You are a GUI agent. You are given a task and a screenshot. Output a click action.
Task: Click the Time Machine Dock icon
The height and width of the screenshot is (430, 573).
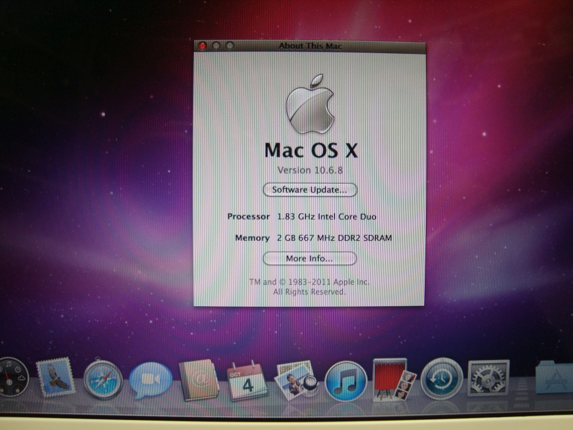(x=442, y=378)
